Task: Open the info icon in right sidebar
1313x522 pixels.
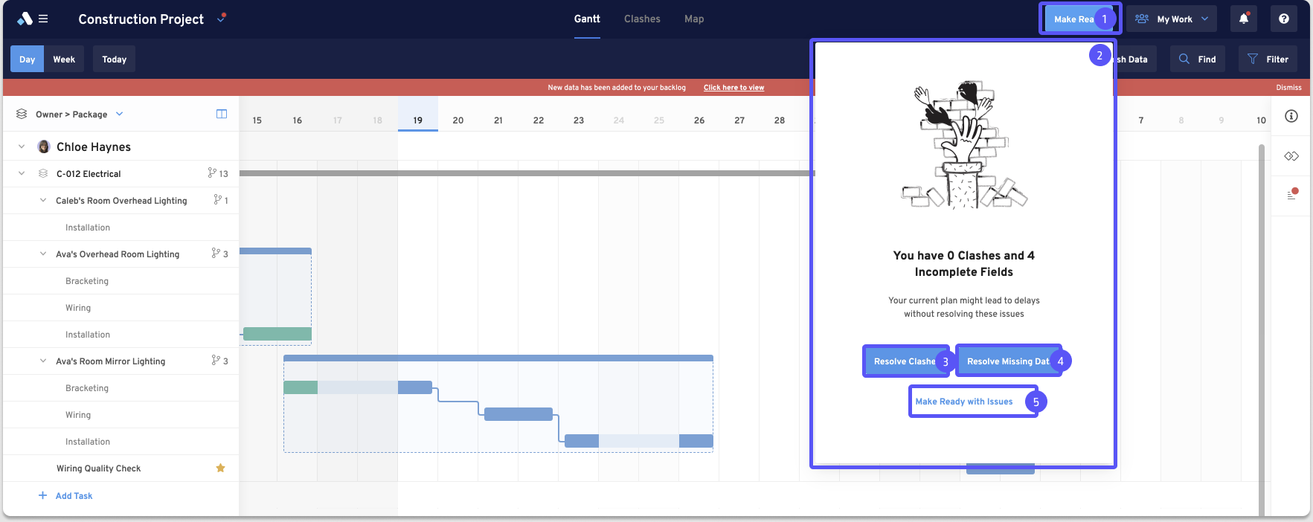Action: (1291, 116)
